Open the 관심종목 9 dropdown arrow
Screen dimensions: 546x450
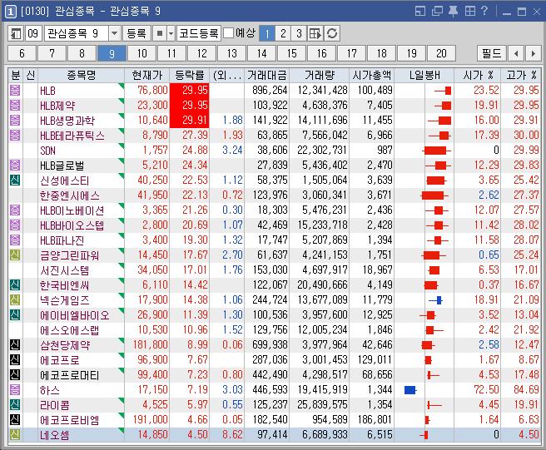click(114, 33)
